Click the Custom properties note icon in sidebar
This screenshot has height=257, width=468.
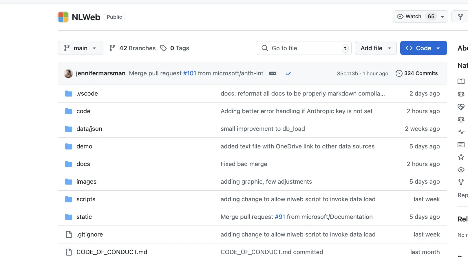pyautogui.click(x=461, y=145)
